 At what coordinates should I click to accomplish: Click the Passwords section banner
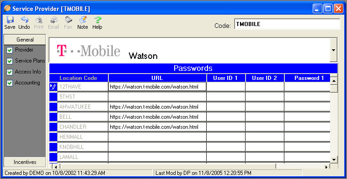[193, 68]
